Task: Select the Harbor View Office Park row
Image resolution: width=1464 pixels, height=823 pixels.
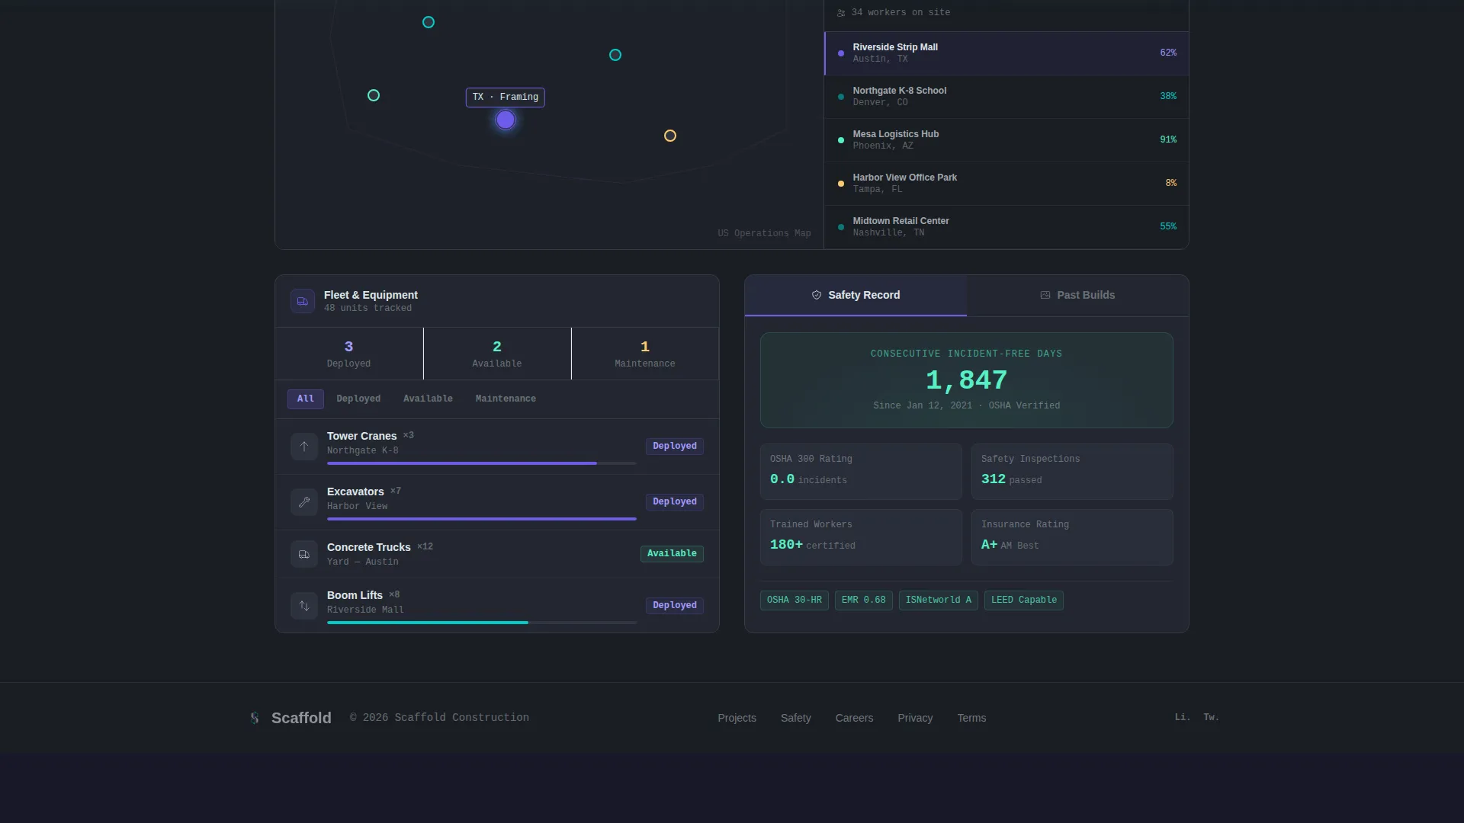Action: [x=1006, y=184]
